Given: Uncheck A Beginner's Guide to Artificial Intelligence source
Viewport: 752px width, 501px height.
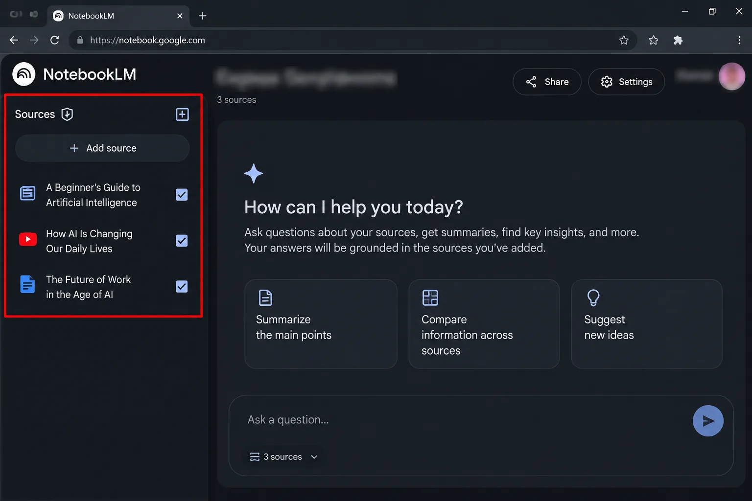Looking at the screenshot, I should click(182, 195).
